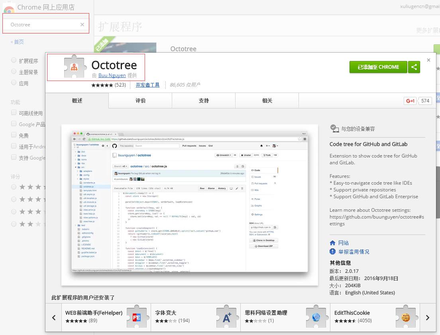440x335 pixels.
Task: Check the Google 产品 checkbox
Action: 14,124
